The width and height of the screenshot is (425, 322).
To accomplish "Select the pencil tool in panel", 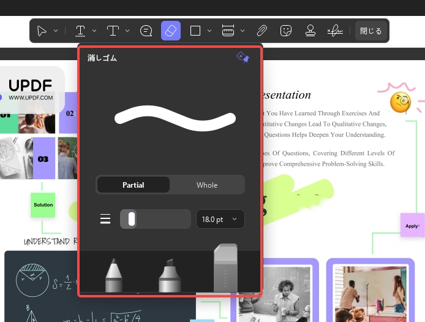I will pyautogui.click(x=114, y=275).
